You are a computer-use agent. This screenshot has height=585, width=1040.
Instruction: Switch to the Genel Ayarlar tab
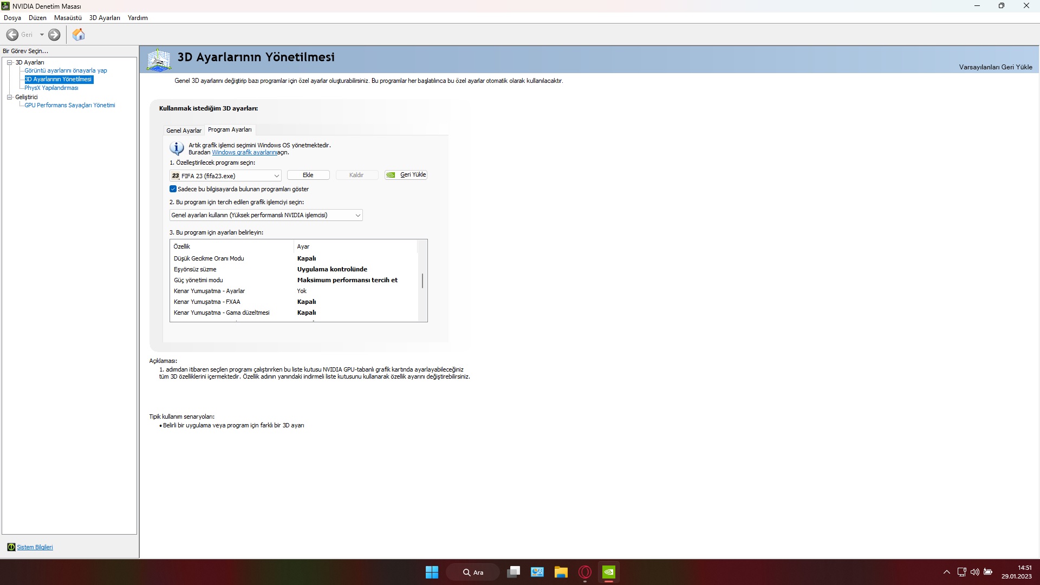click(x=184, y=131)
